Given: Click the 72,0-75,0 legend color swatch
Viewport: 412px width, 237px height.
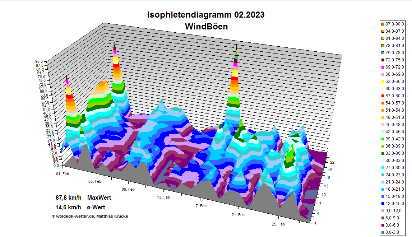Looking at the screenshot, I should 383,60.
